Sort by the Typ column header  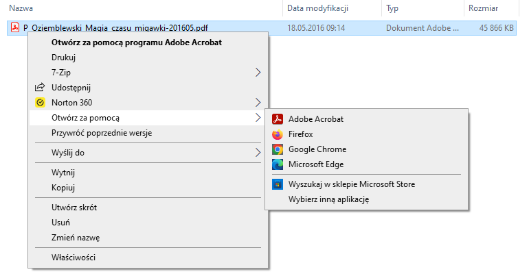click(392, 8)
